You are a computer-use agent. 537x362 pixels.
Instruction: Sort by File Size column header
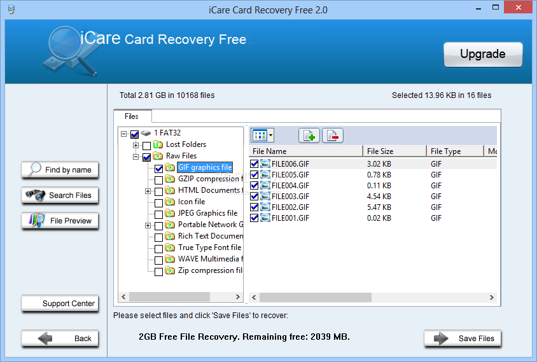click(395, 151)
